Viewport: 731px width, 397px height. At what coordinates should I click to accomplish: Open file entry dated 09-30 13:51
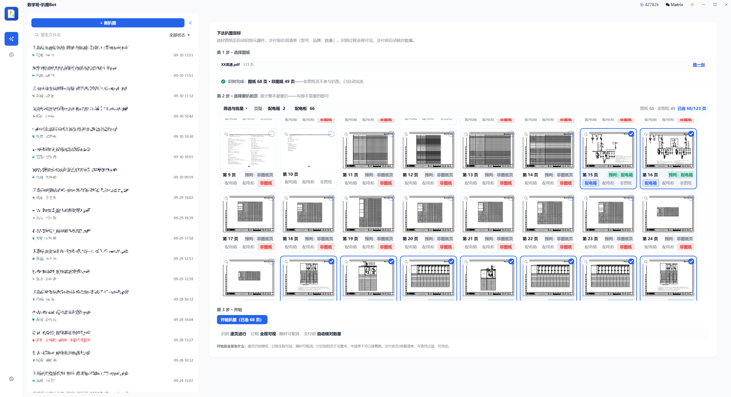113,51
